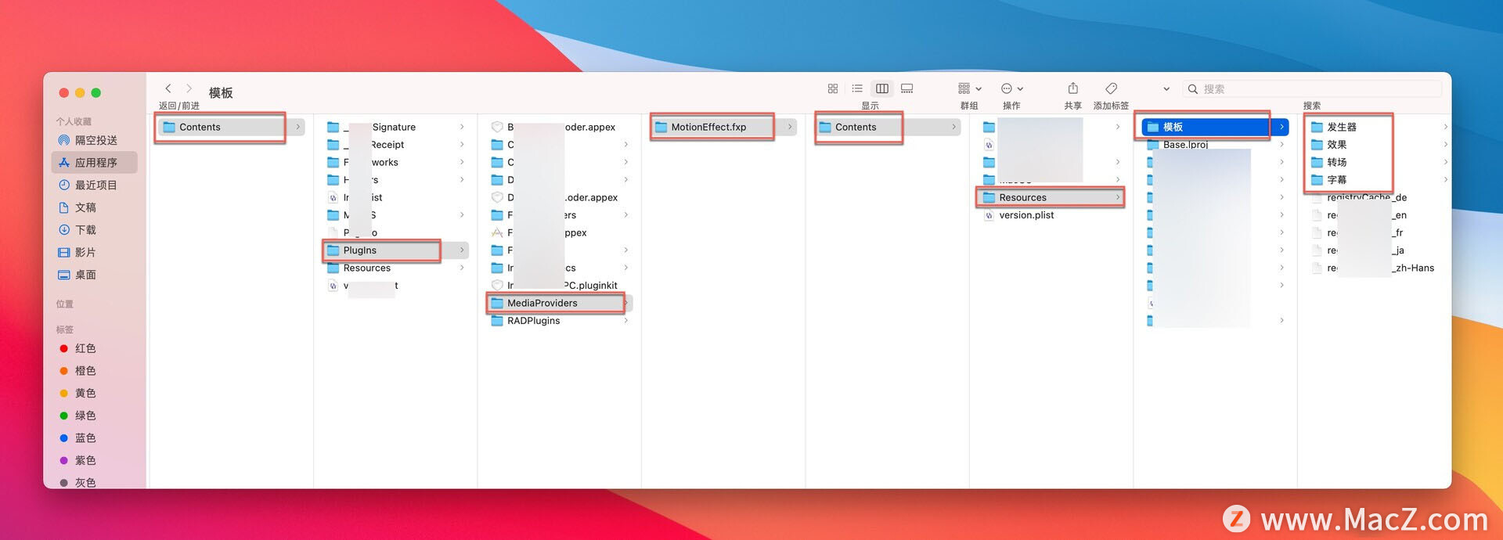The height and width of the screenshot is (540, 1503).
Task: Select the folder ending in Signature
Action: tap(395, 127)
